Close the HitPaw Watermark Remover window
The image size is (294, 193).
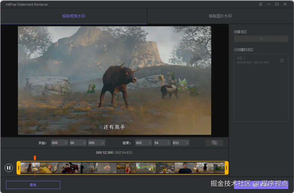(285, 4)
